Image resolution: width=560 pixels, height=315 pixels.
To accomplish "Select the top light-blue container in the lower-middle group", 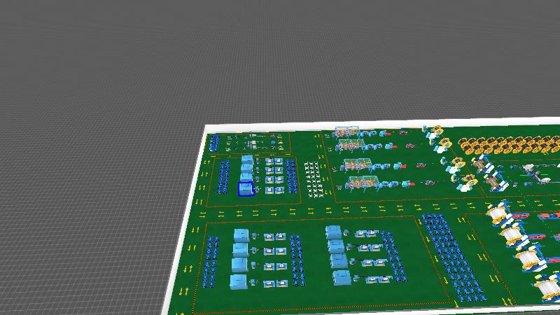I will (333, 232).
